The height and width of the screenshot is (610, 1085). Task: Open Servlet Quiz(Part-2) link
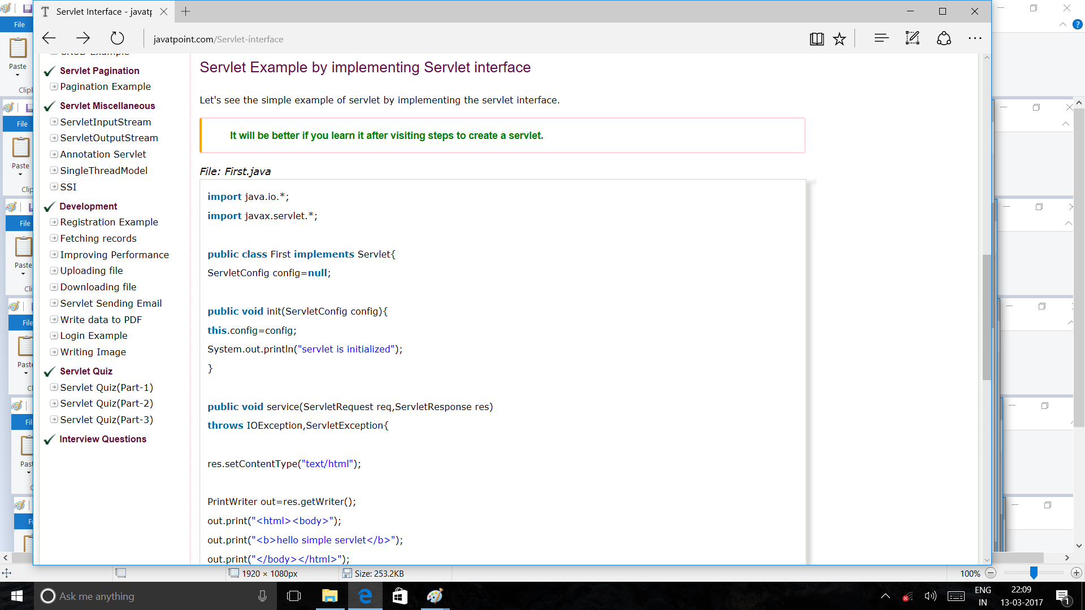106,403
